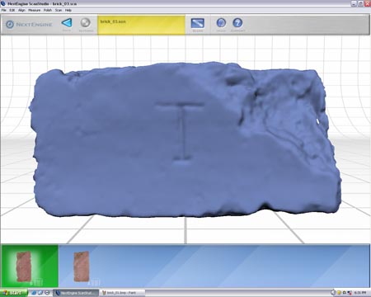Switch to the brick_03.bmp Paint taskbar window

(122, 293)
